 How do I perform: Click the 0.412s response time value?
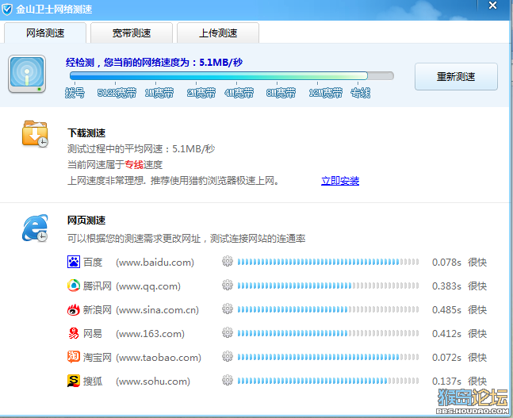coord(446,334)
